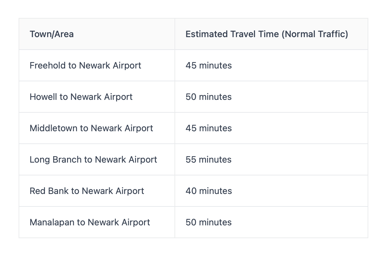This screenshot has height=258, width=384.
Task: Click the 45 minutes time for Freehold
Action: pos(209,65)
